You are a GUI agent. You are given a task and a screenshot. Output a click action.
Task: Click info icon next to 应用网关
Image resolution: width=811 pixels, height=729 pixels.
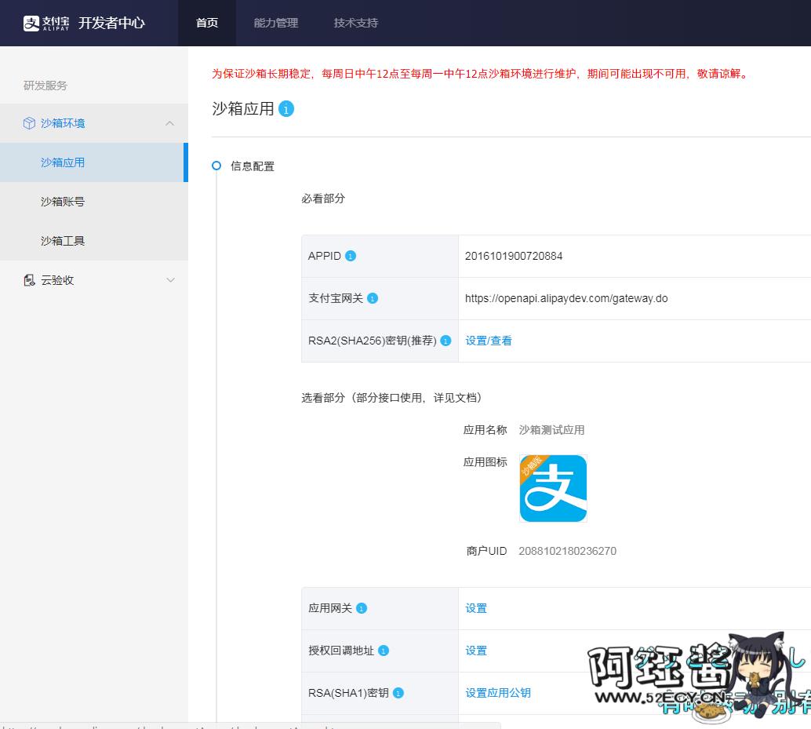362,608
